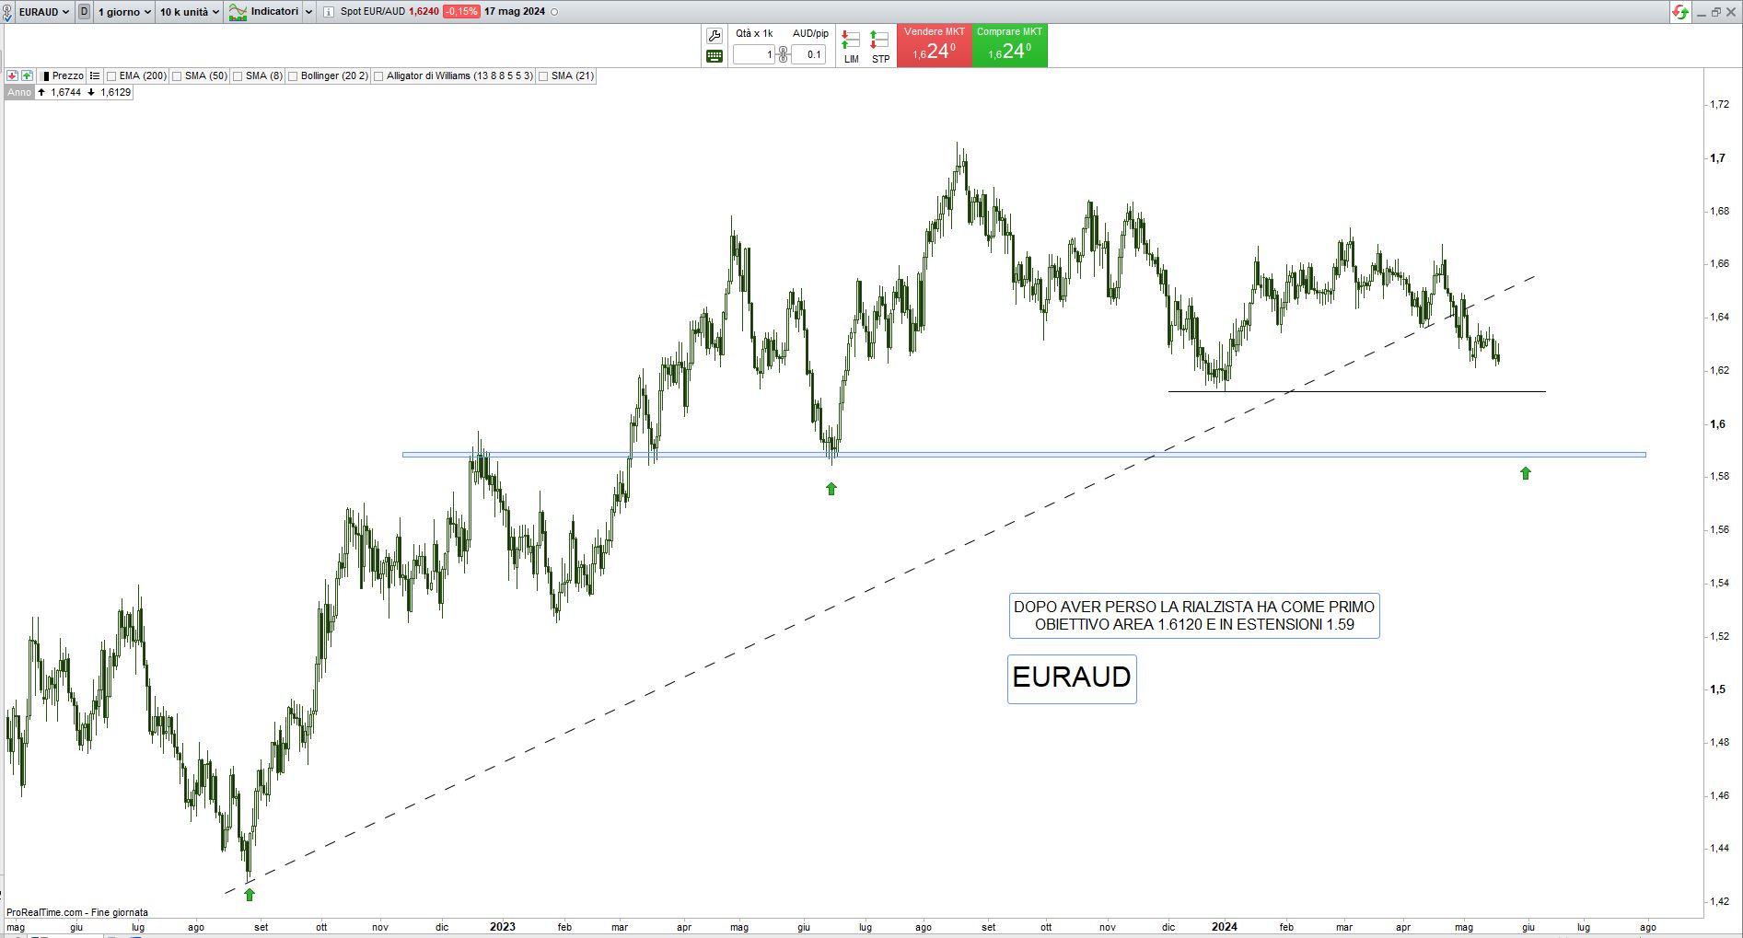Select the Prezzo price tab

(66, 75)
